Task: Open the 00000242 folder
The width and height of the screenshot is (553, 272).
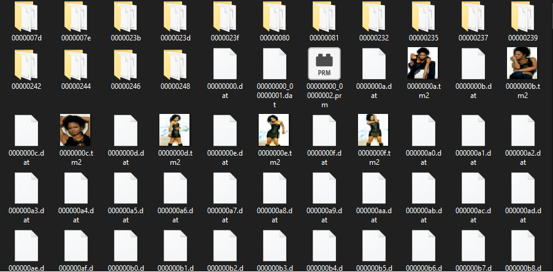Action: (26, 63)
